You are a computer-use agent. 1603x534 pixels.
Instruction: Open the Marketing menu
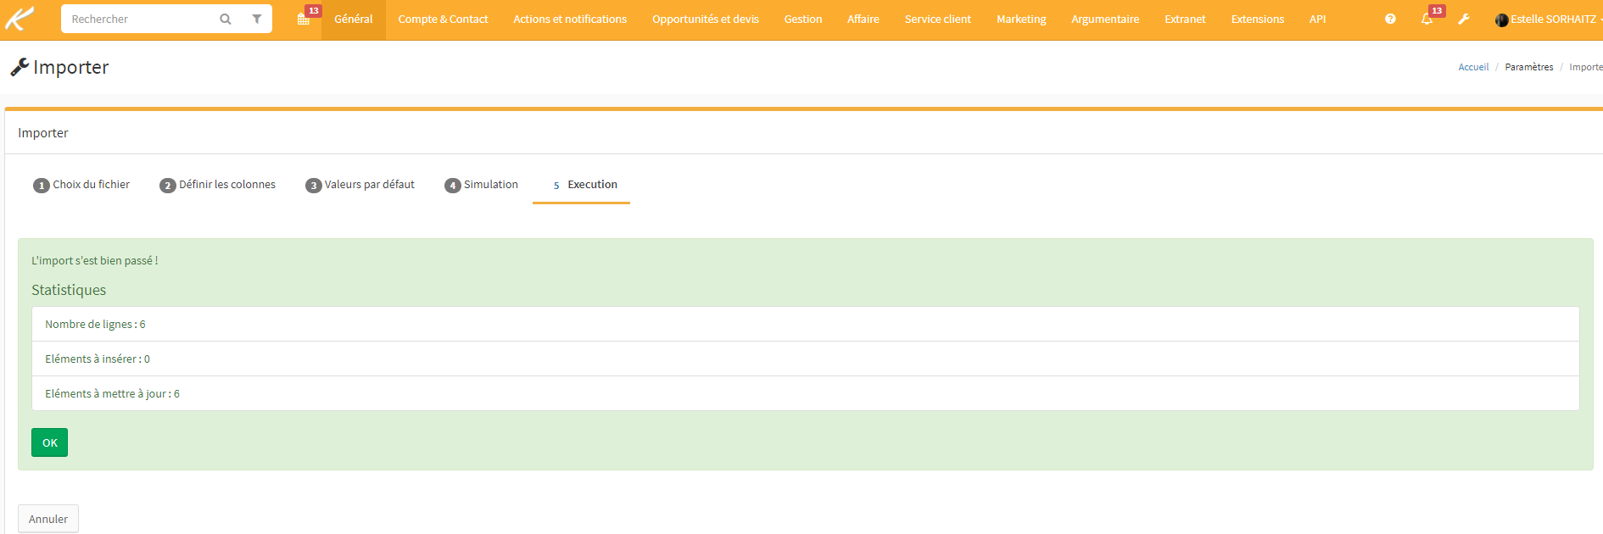[1021, 19]
